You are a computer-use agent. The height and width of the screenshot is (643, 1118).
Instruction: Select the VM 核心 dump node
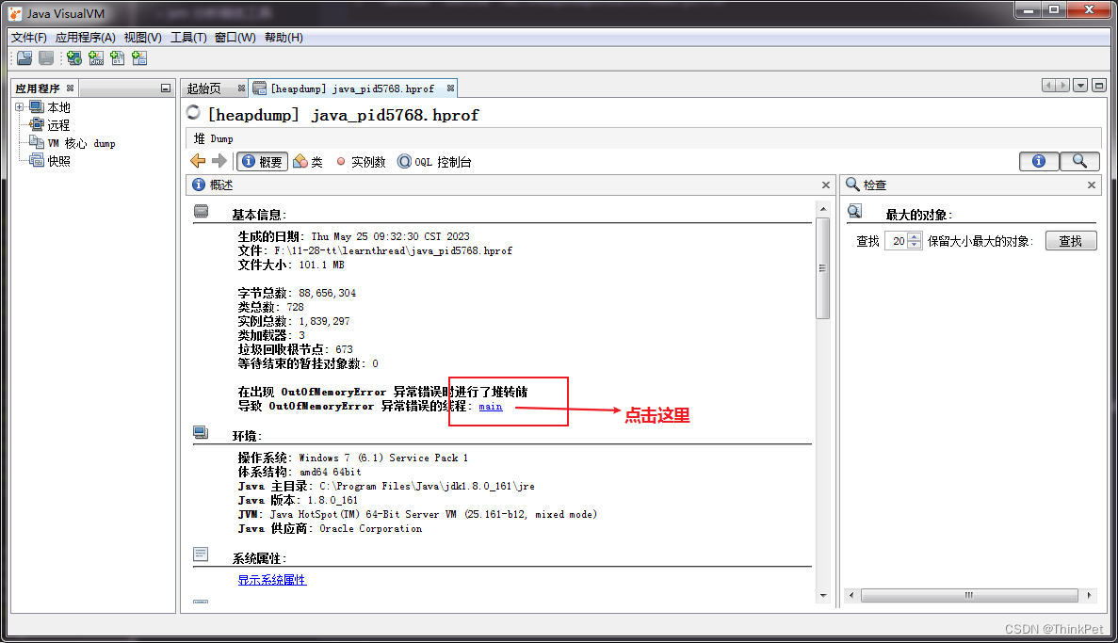pos(81,143)
